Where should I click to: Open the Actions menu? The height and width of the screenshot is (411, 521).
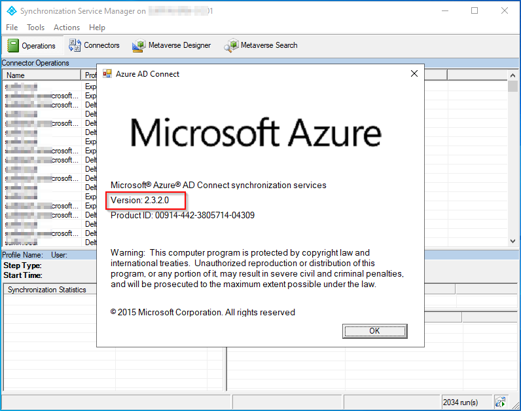tap(67, 28)
